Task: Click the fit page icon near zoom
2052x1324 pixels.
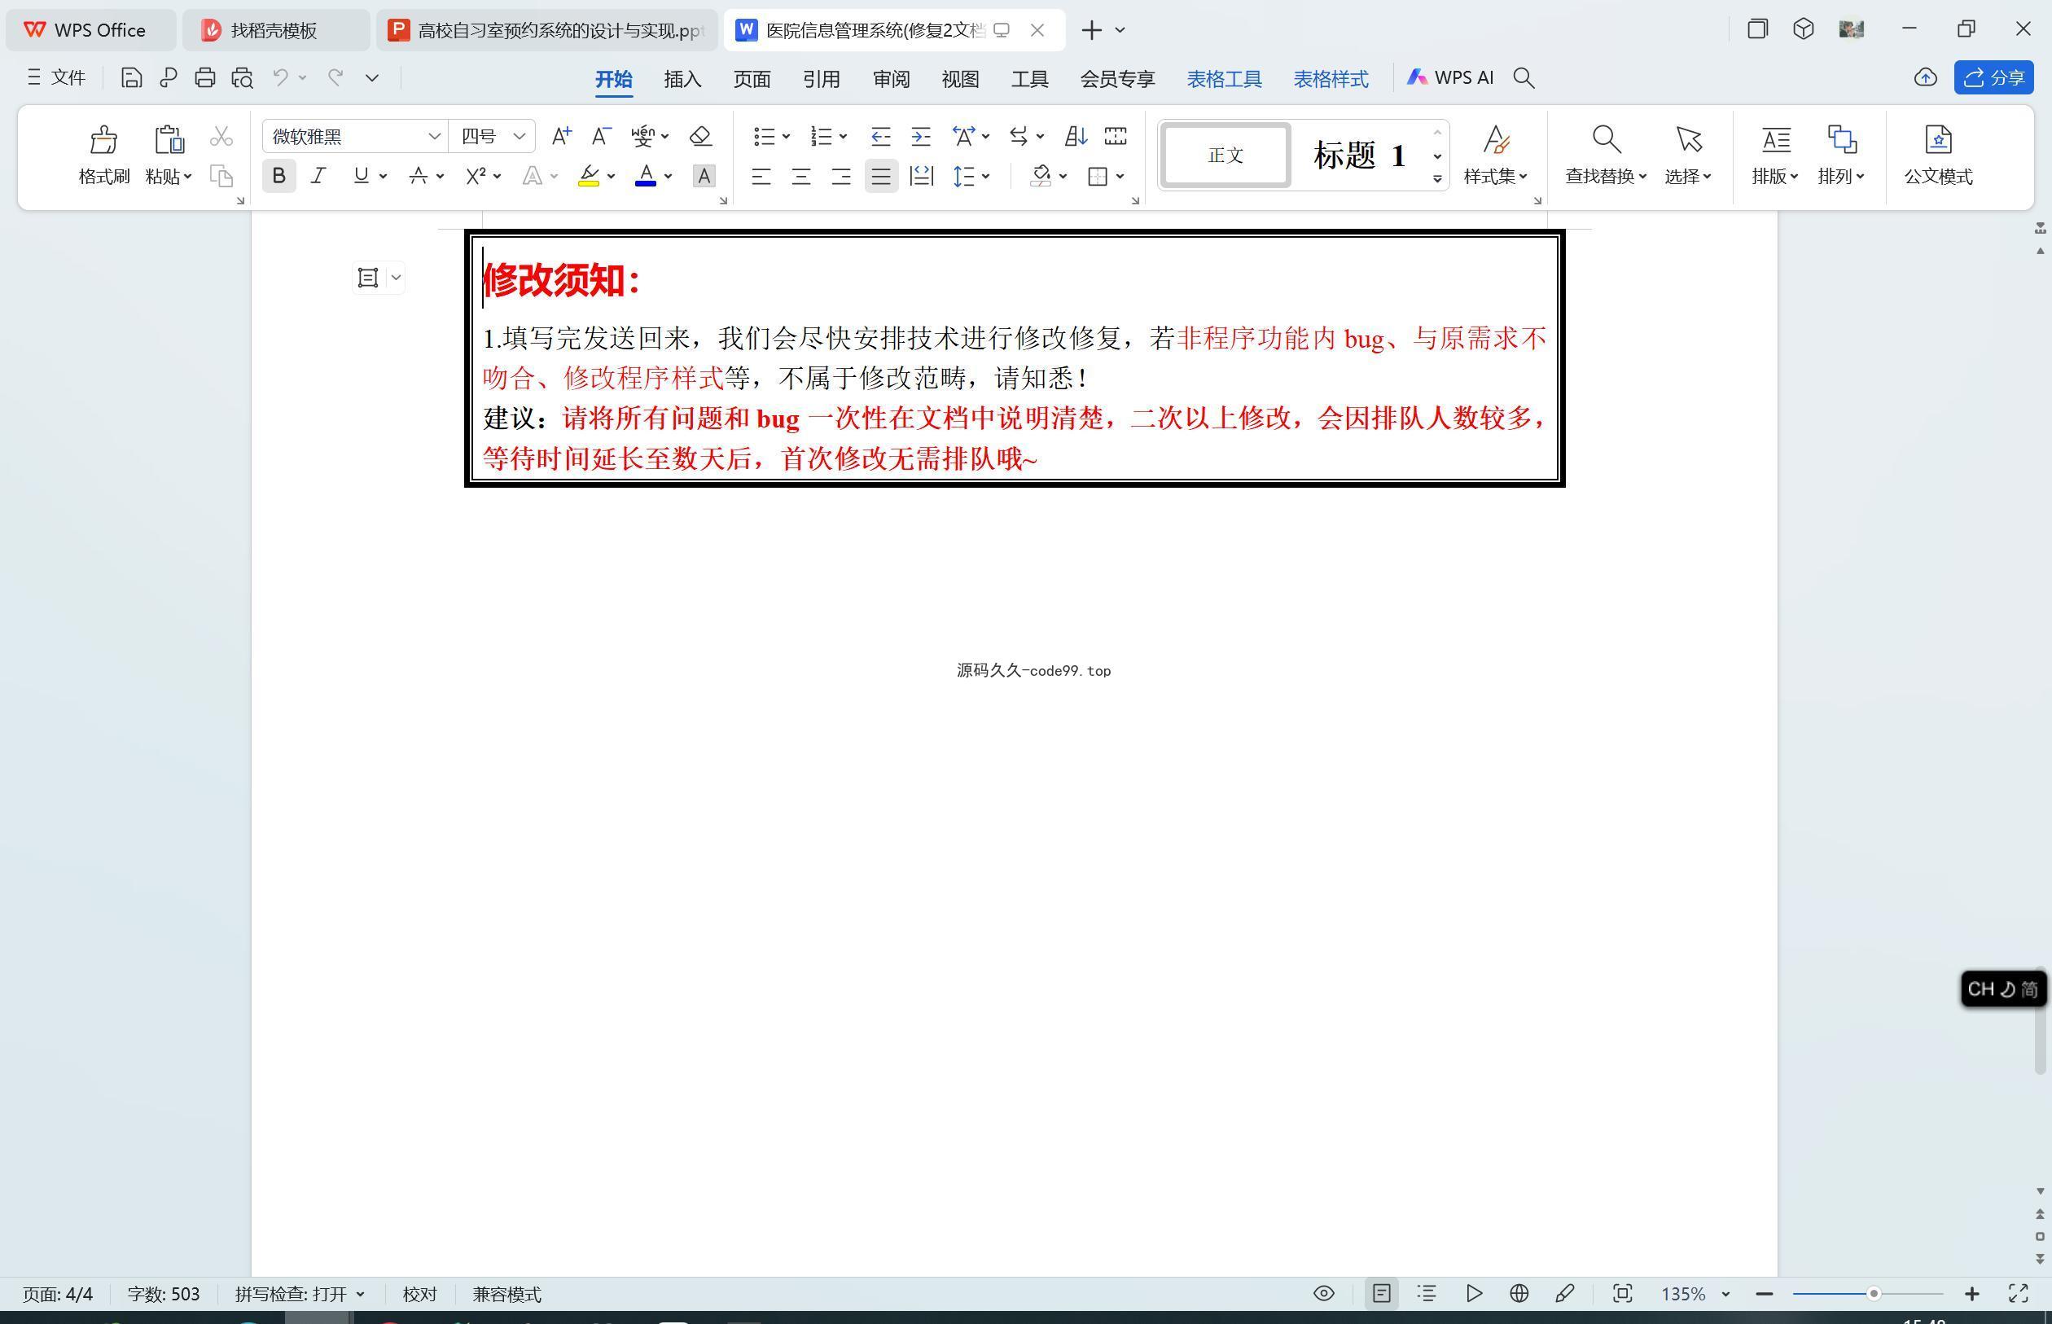Action: tap(1622, 1294)
